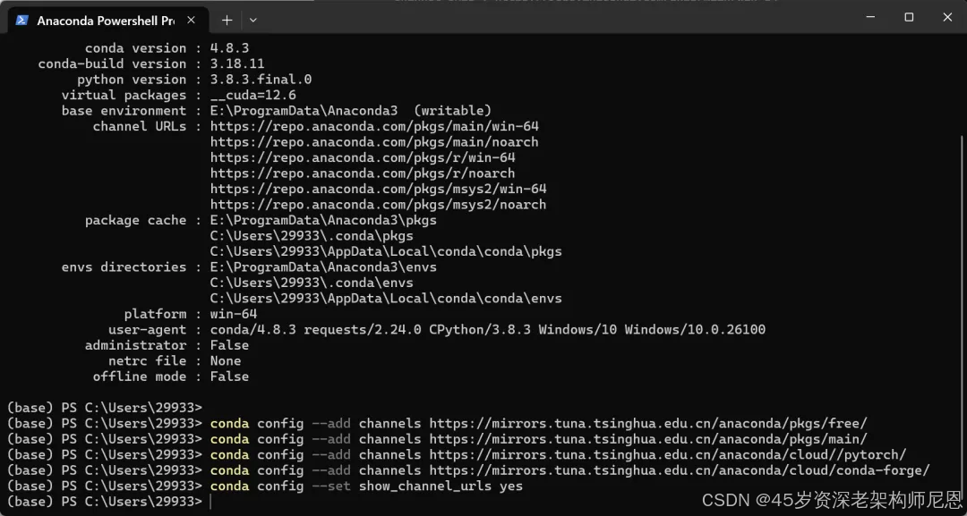Click the AppData\Local\conda\conda\envs path
This screenshot has width=967, height=516.
[x=386, y=298]
